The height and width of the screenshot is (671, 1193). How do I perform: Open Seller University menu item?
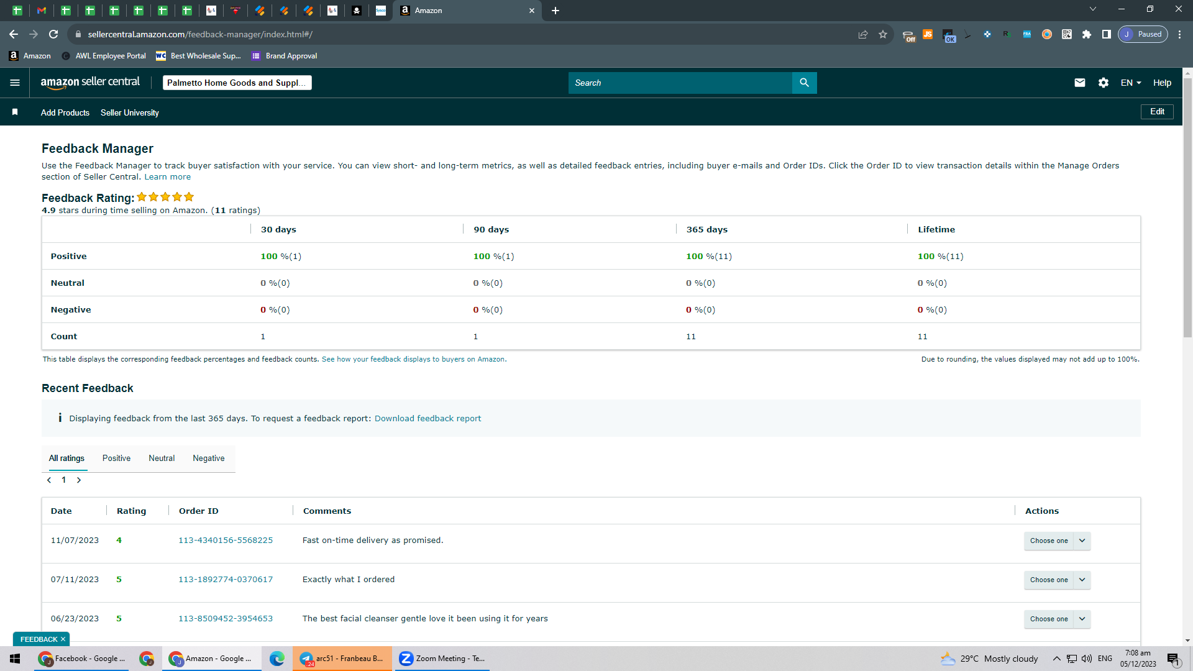point(130,112)
